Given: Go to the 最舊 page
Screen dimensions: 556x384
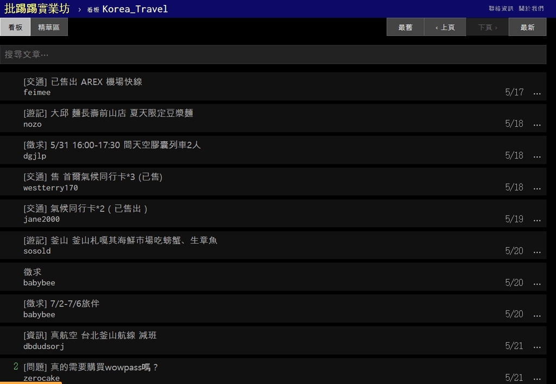Looking at the screenshot, I should [405, 27].
